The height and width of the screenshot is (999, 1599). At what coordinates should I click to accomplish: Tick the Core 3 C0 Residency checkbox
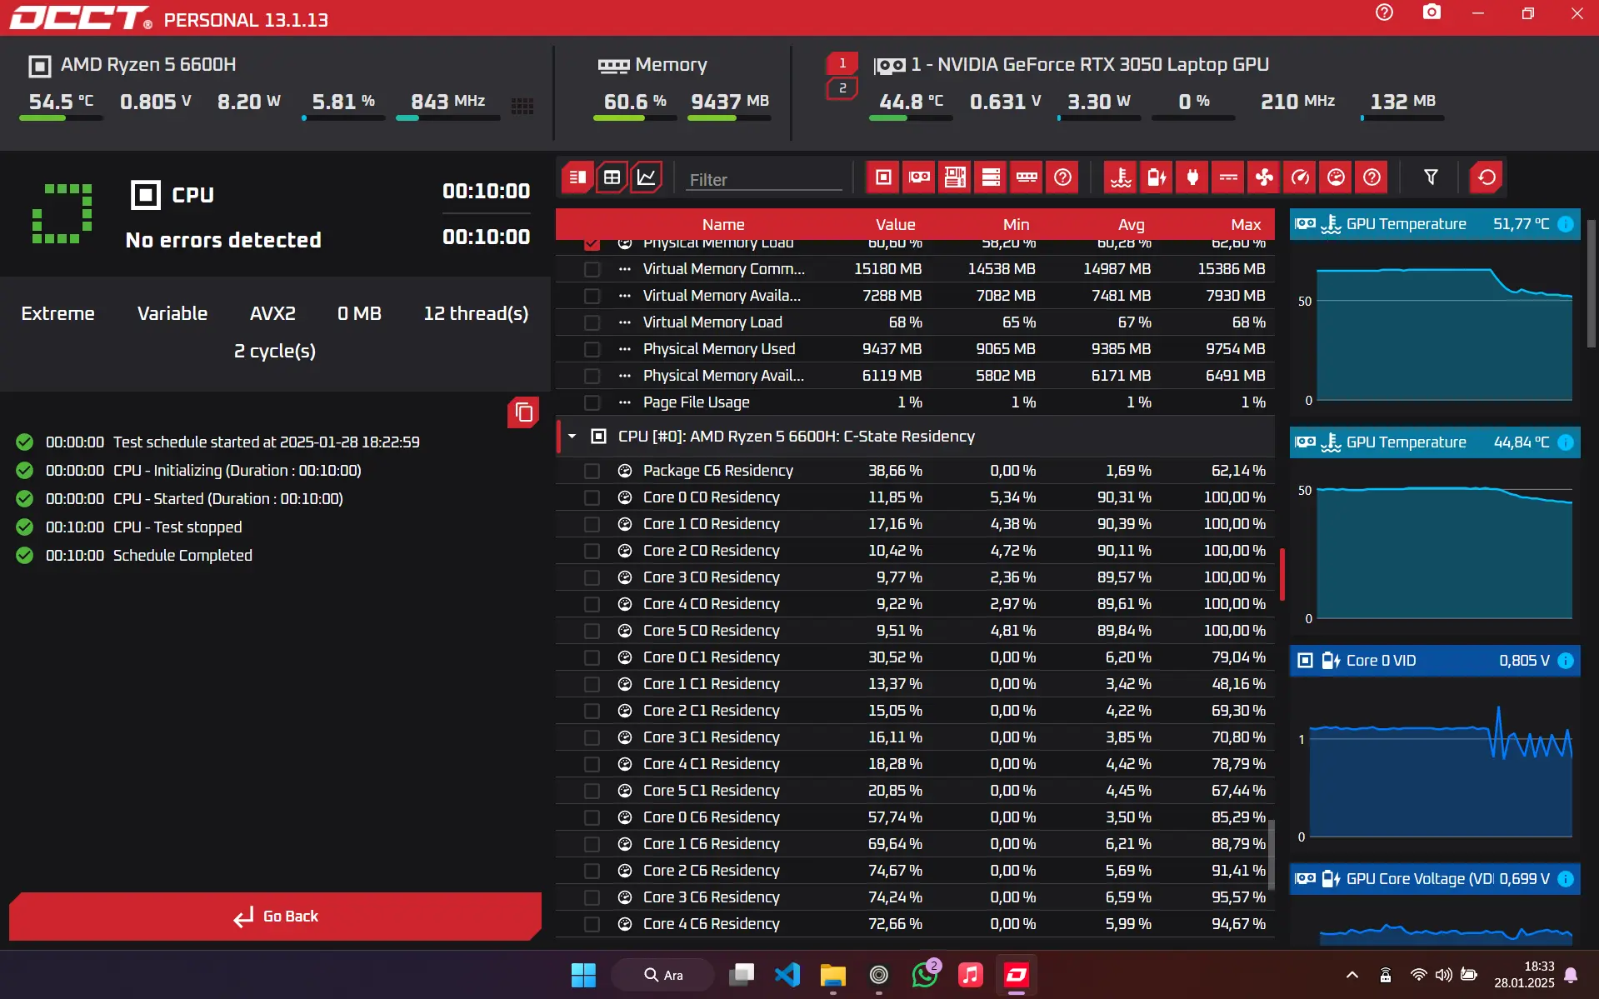pos(592,578)
